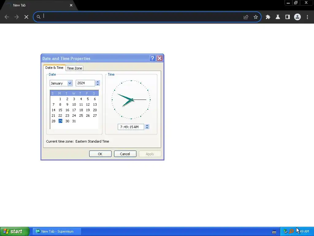The width and height of the screenshot is (314, 236).
Task: Select day 9 in the calendar
Action: 67,104
